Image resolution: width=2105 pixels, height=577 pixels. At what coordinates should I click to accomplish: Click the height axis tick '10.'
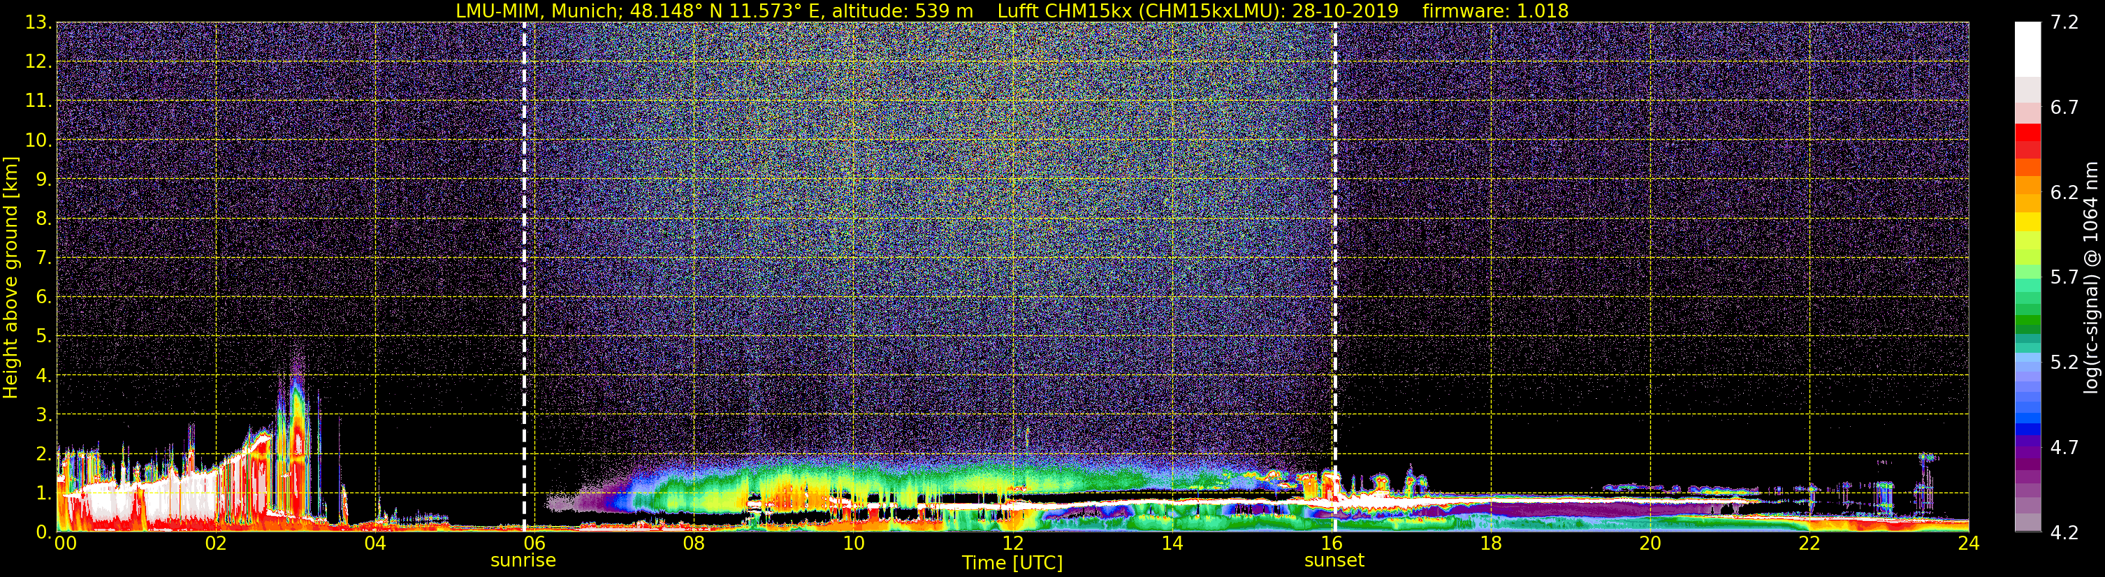click(x=38, y=140)
